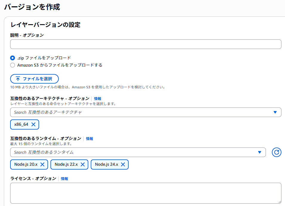Remove Node.js 22.x with its X icon
This screenshot has height=206, width=285.
pos(83,164)
